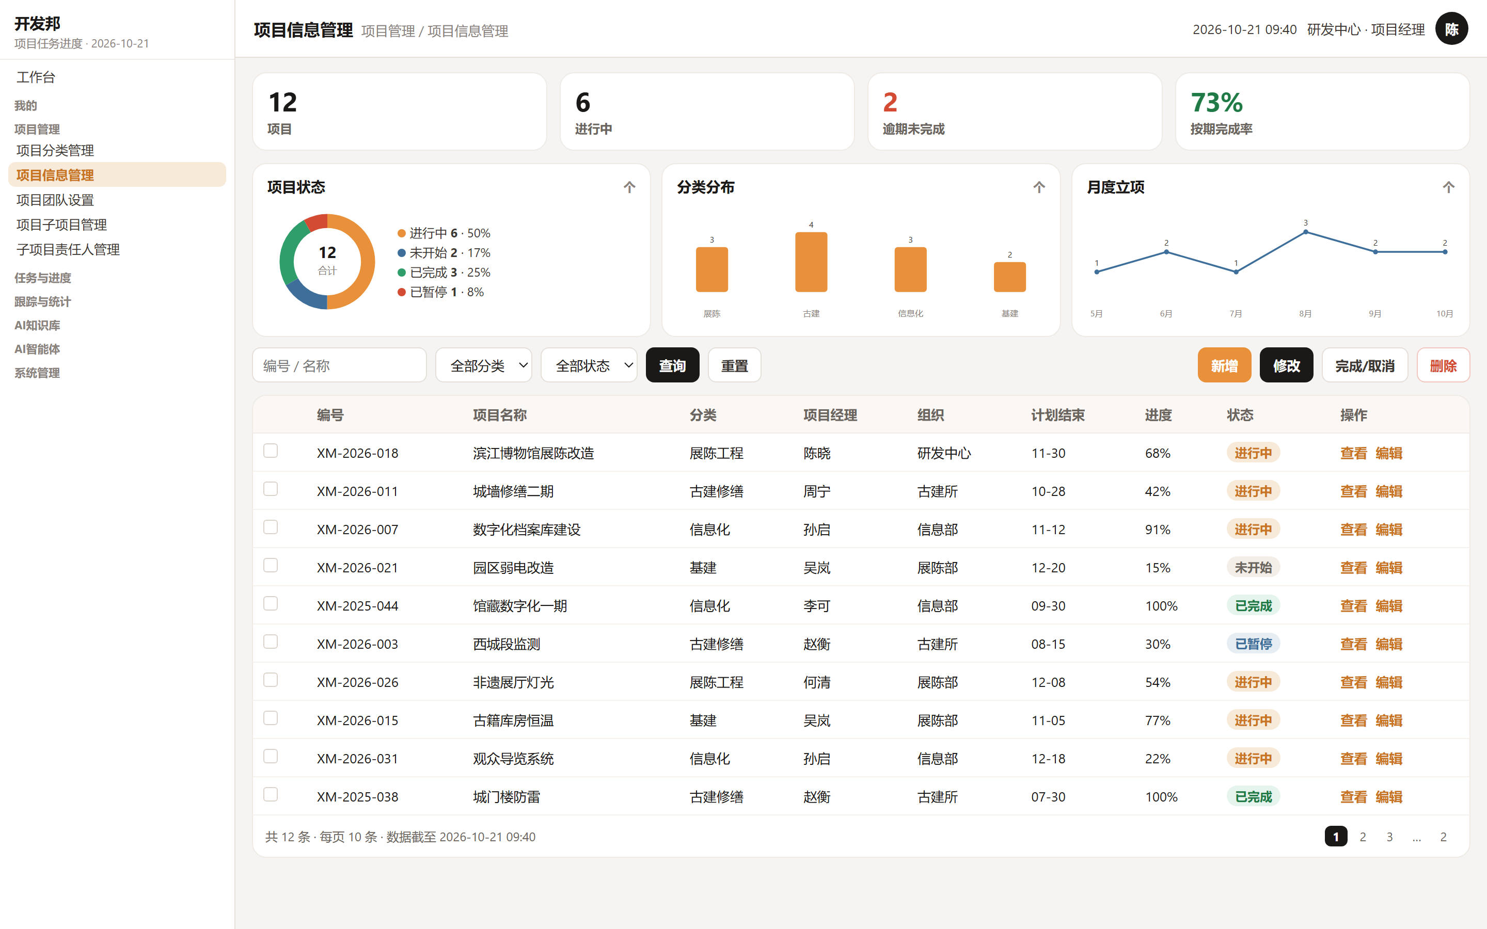
Task: Open the 陈 user avatar
Action: coord(1451,29)
